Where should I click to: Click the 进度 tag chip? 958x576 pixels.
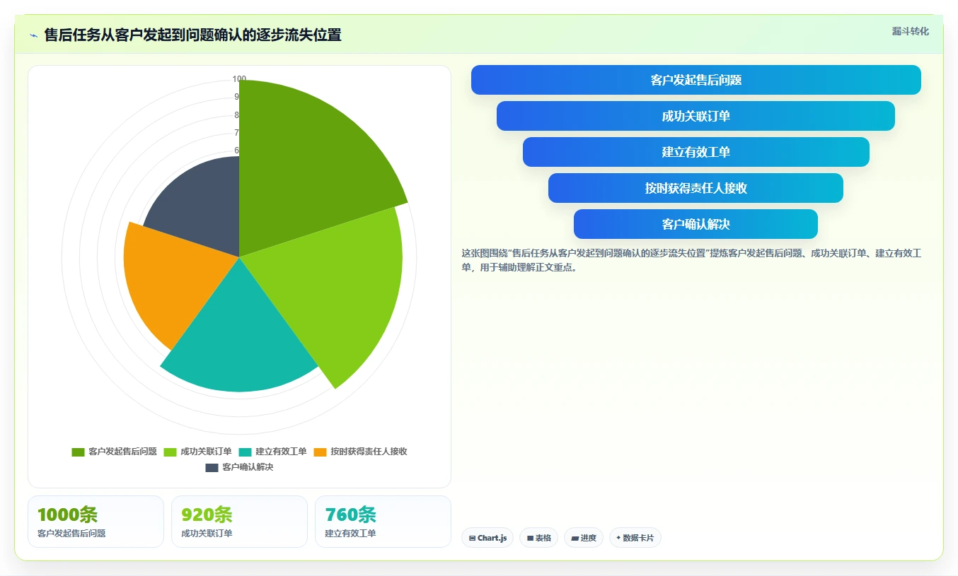[584, 538]
